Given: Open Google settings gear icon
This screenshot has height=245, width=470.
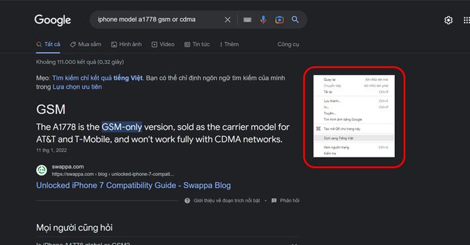Looking at the screenshot, I should (x=449, y=20).
